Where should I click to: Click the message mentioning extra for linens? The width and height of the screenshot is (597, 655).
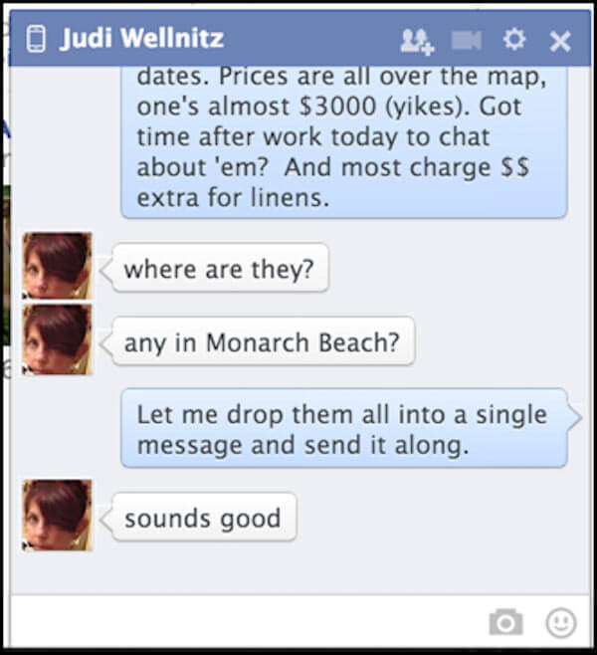(x=344, y=142)
